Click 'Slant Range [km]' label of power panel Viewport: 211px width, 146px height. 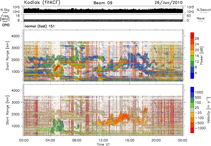[7, 56]
